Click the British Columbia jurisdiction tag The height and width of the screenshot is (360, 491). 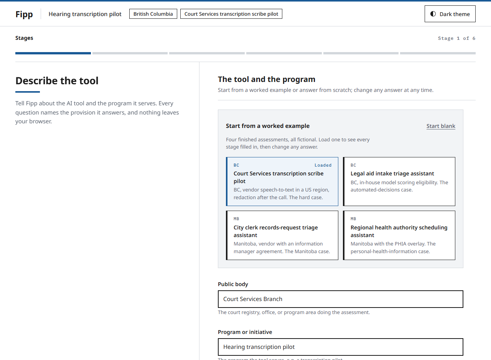(x=153, y=14)
